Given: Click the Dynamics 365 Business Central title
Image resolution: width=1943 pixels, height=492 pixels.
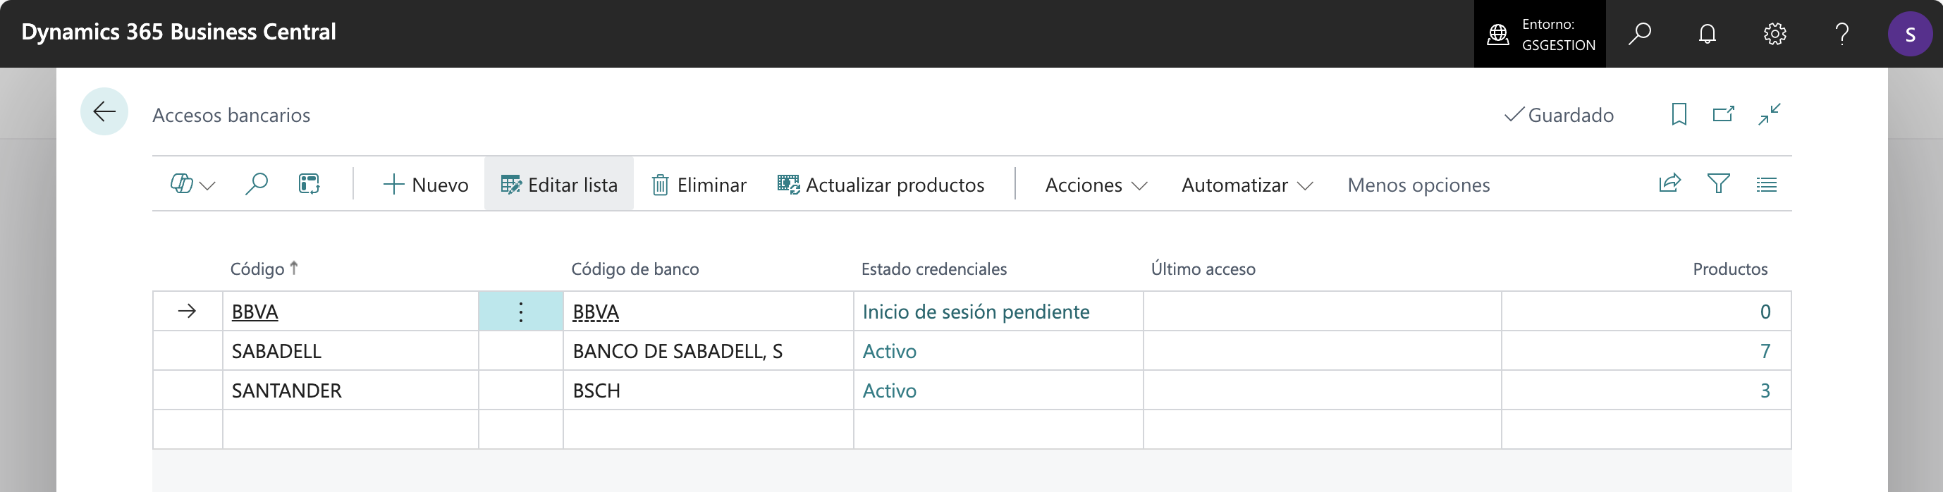Looking at the screenshot, I should (x=179, y=32).
